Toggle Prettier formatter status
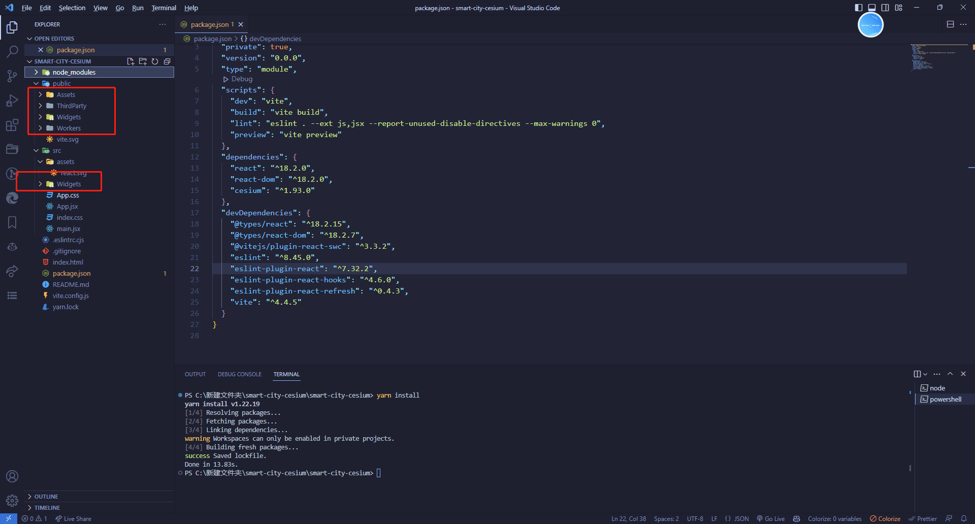Screen dimensions: 975x524 923,518
